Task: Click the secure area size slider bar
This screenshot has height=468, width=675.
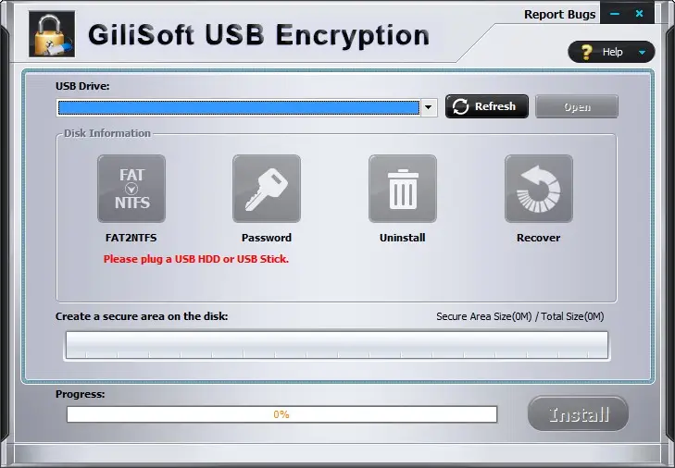Action: tap(337, 345)
